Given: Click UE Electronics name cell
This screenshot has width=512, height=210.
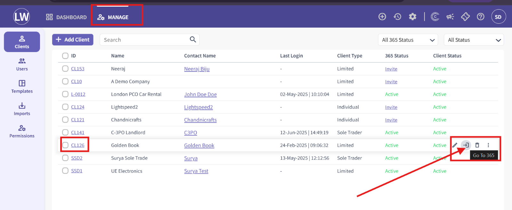Looking at the screenshot, I should (126, 171).
